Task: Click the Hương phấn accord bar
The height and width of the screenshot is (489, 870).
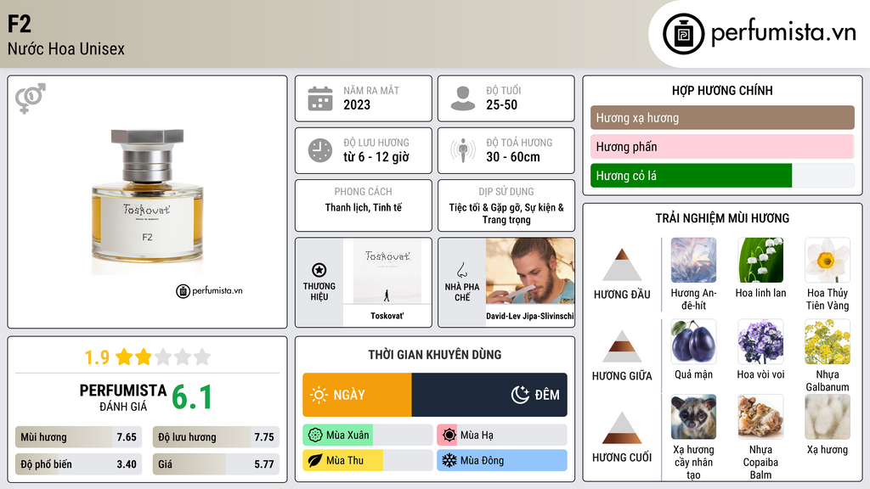Action: 722,146
